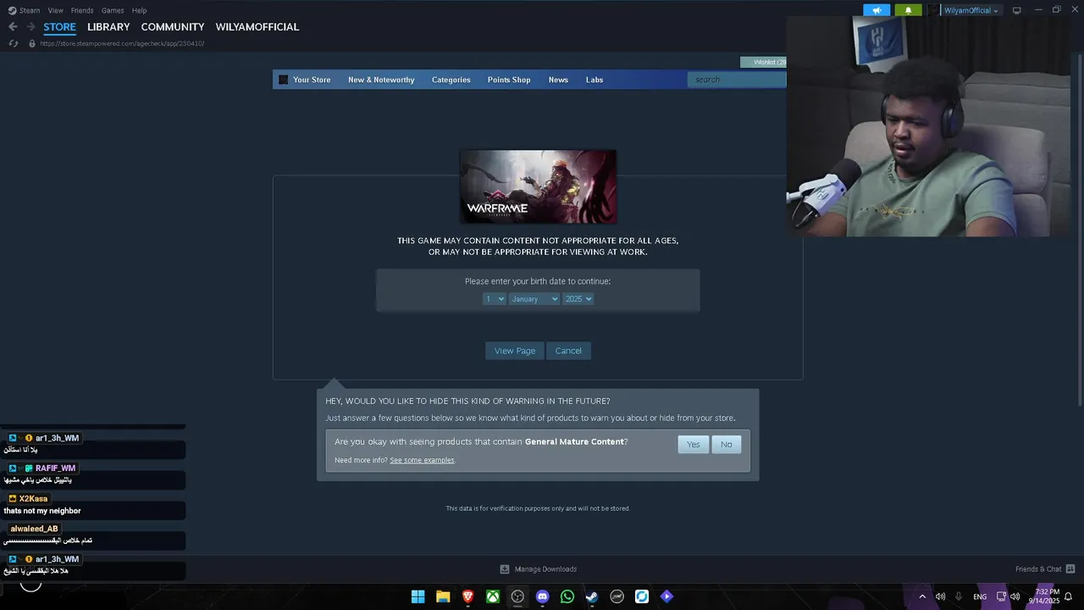Open the round dark taskbar app icon
Viewport: 1084px width, 610px height.
click(x=617, y=596)
